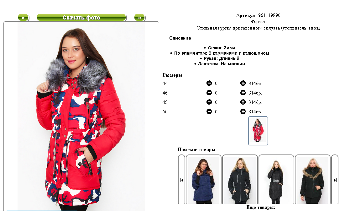Go to next photo with » button
The image size is (345, 211).
139,17
